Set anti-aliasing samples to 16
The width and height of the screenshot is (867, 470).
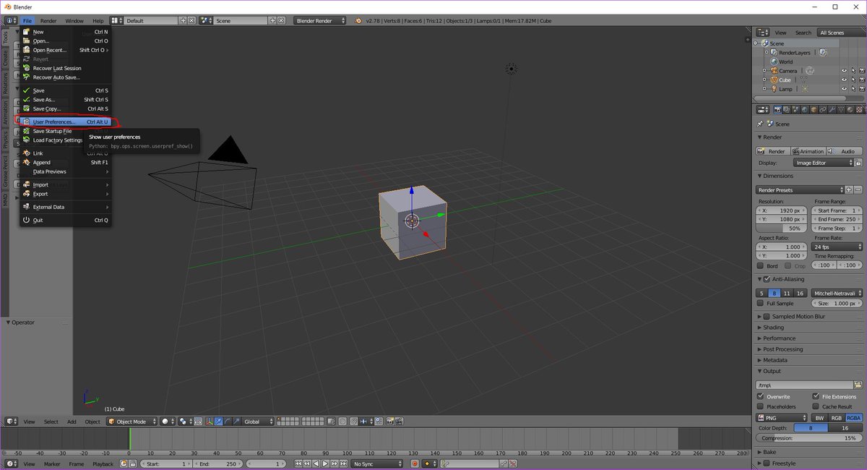(800, 293)
